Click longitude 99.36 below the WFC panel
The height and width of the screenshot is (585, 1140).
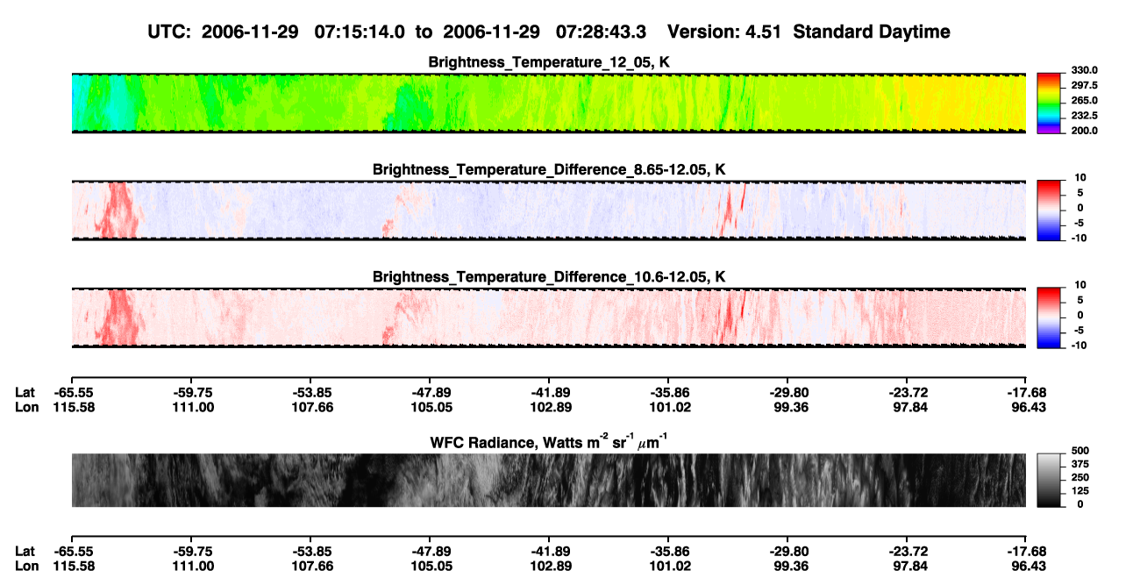click(x=787, y=565)
